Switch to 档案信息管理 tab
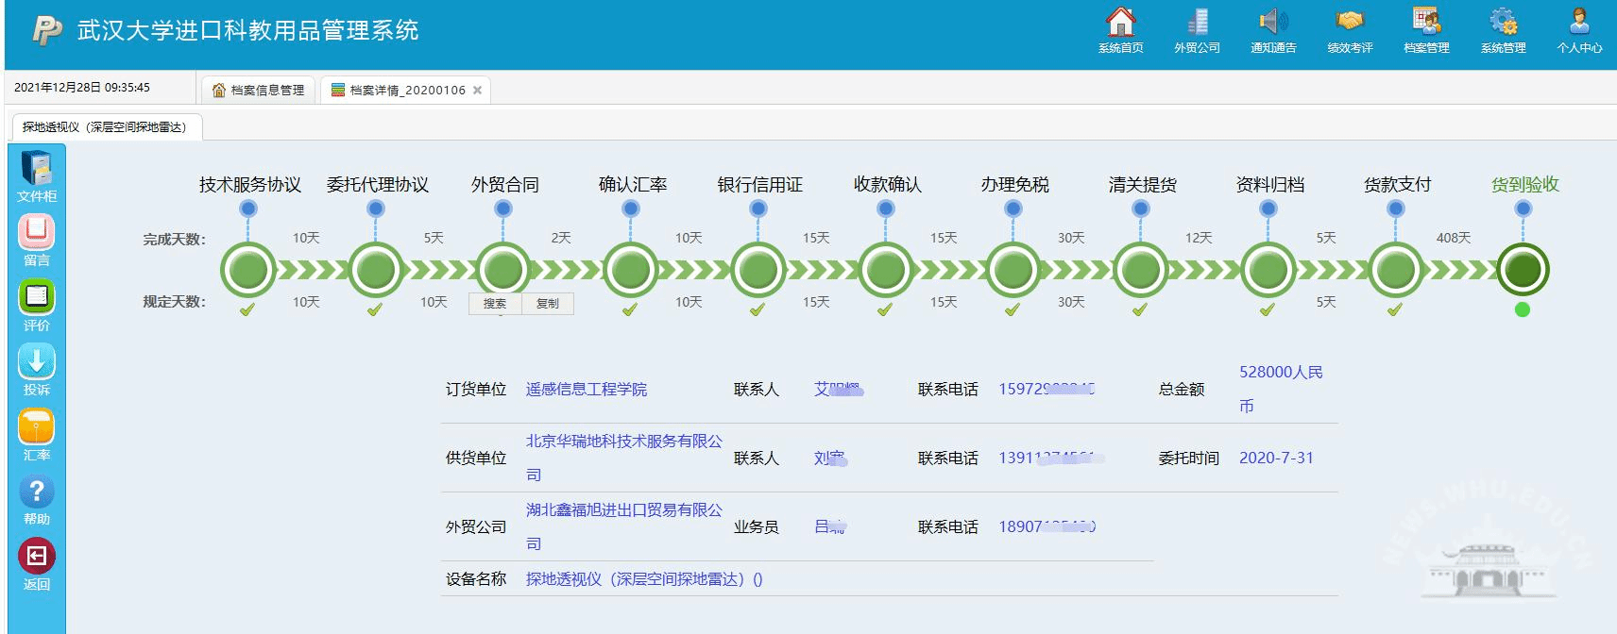 [x=259, y=91]
